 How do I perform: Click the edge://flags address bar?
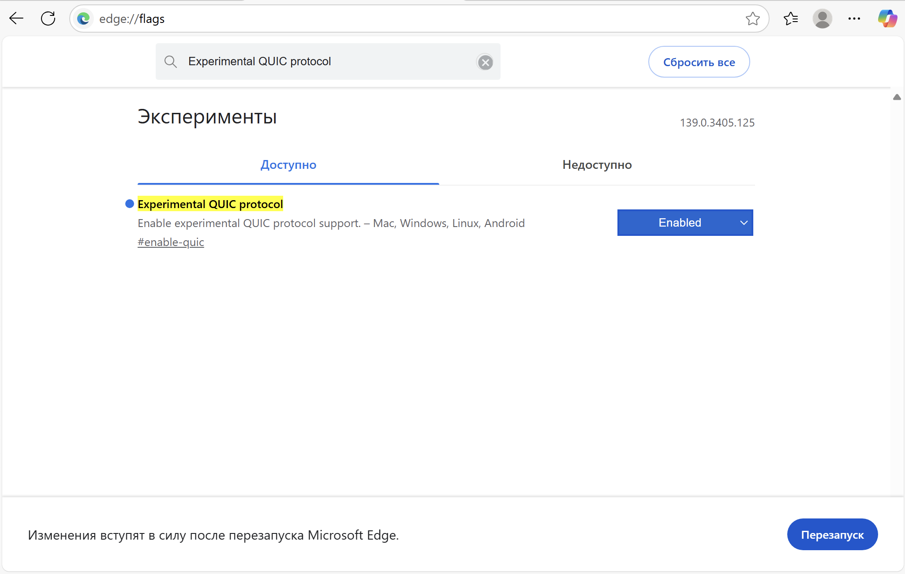397,19
